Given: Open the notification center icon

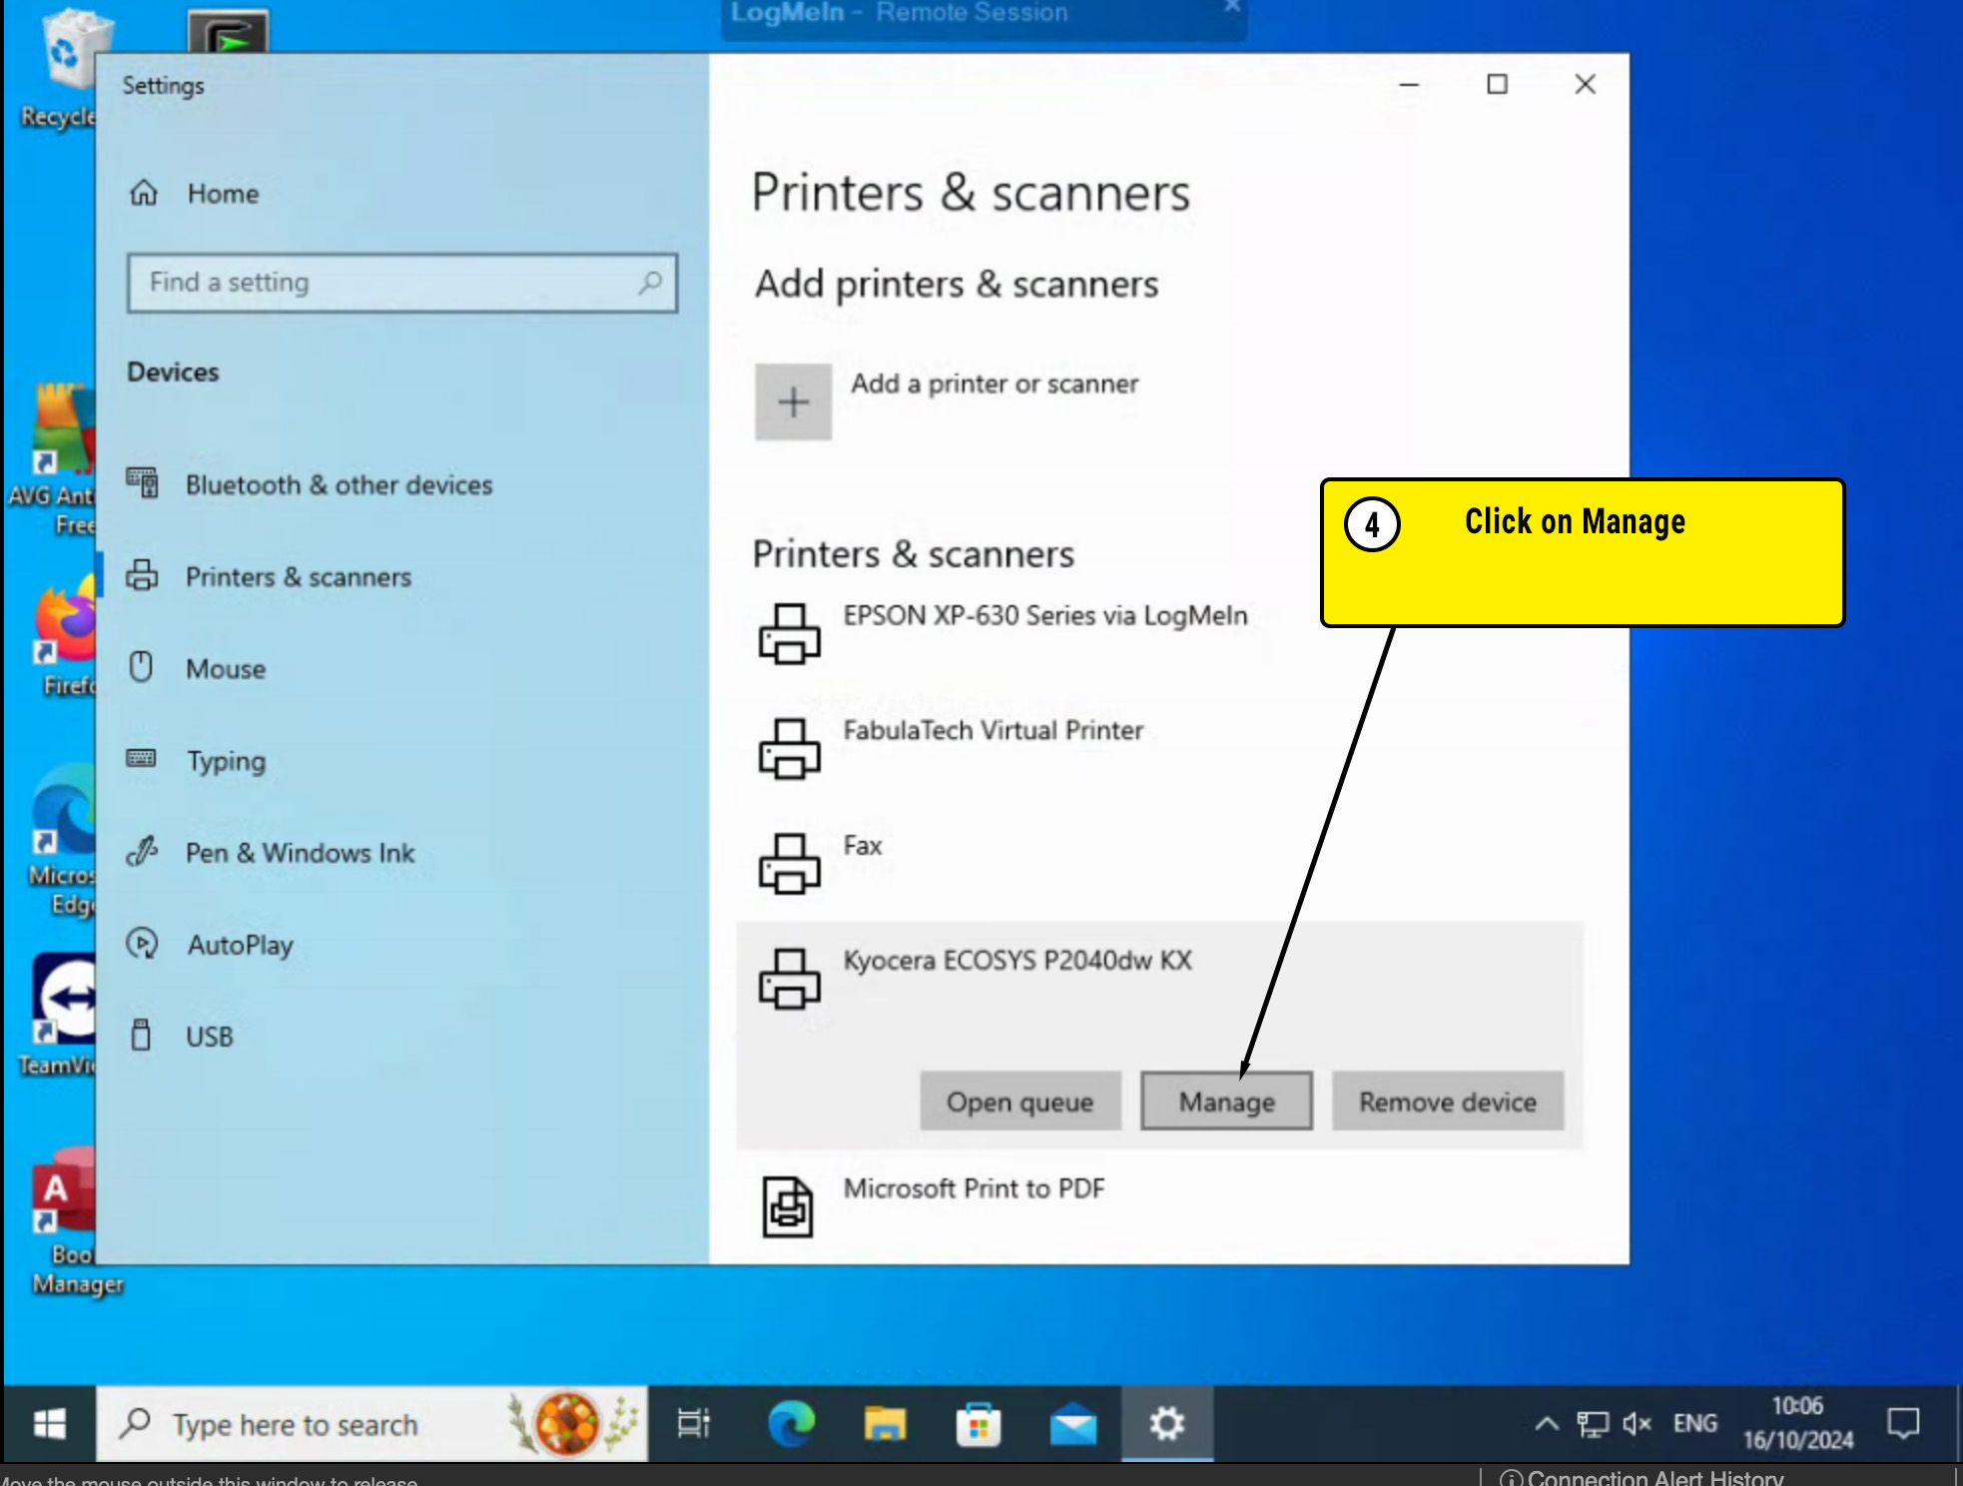Looking at the screenshot, I should (1903, 1424).
